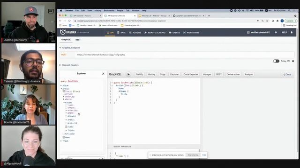Open the Voyager view
300x168 pixels.
pos(207,74)
